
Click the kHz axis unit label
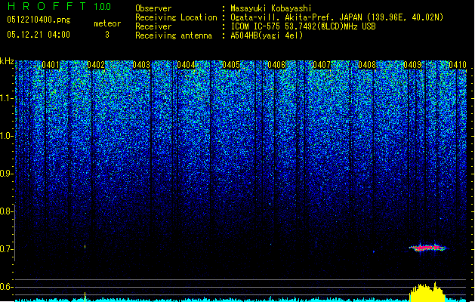(x=7, y=61)
